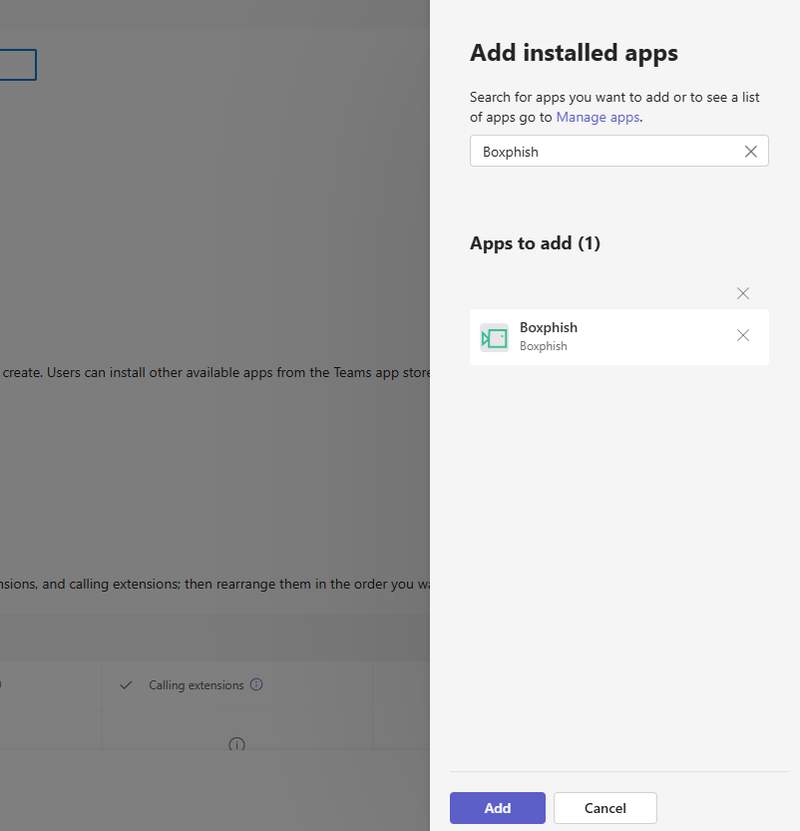Click the Boxphish publisher subtitle text
Viewport: 800px width, 831px height.
point(544,346)
